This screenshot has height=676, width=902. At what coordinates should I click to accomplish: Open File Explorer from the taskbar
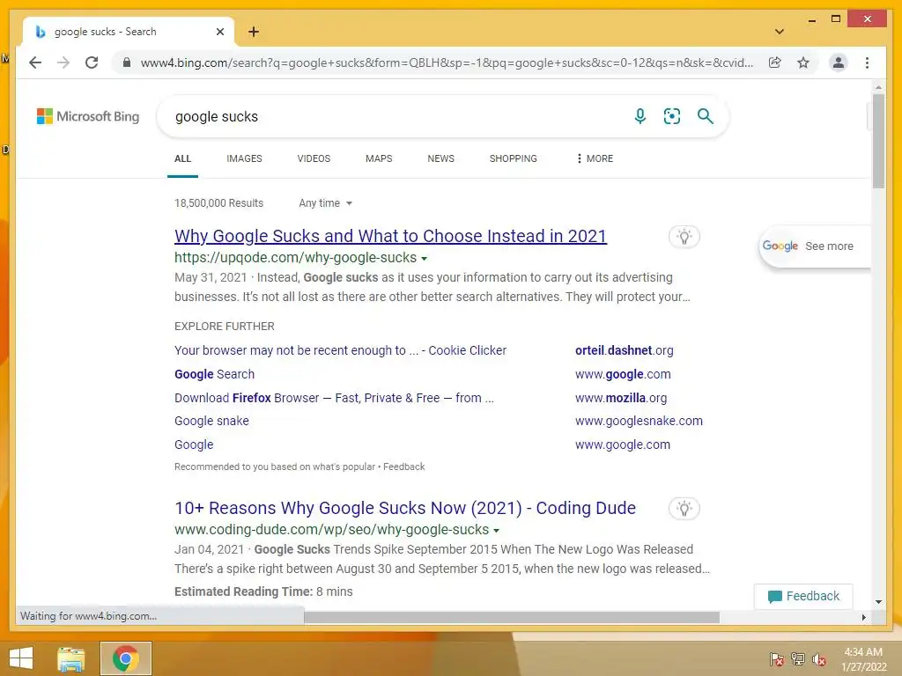point(71,658)
